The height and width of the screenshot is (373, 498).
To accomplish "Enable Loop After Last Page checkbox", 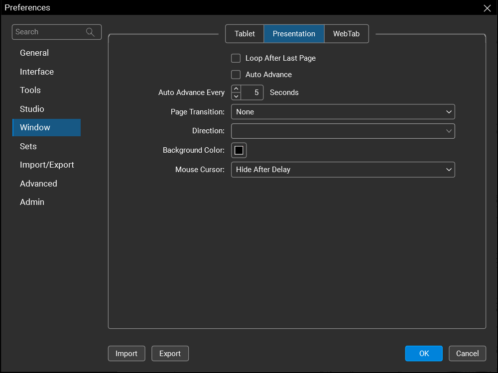I will pyautogui.click(x=236, y=58).
